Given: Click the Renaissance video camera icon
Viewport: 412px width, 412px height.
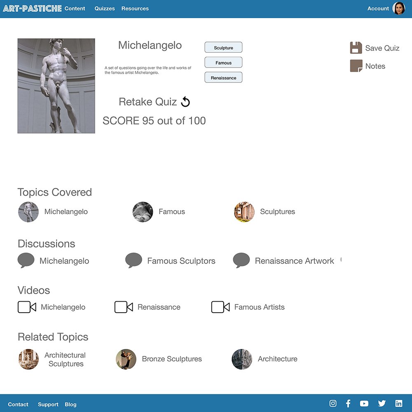Looking at the screenshot, I should [x=124, y=307].
